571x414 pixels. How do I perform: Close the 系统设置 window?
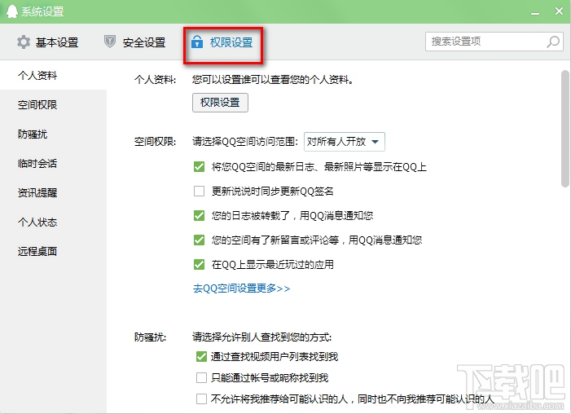tap(558, 11)
